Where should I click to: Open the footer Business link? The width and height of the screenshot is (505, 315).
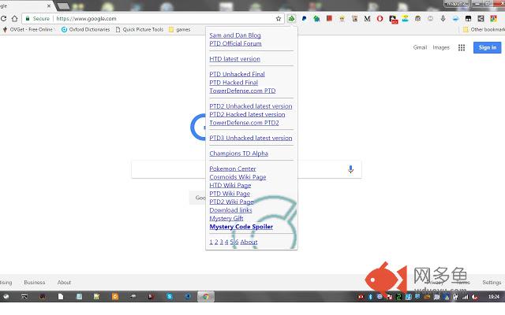pos(35,282)
